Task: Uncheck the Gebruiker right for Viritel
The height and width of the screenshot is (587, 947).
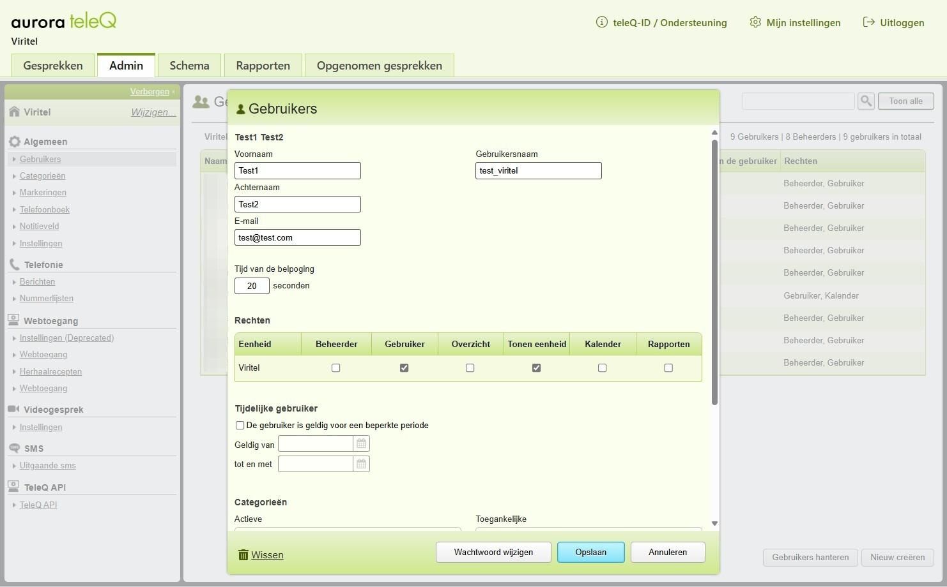Action: point(404,368)
